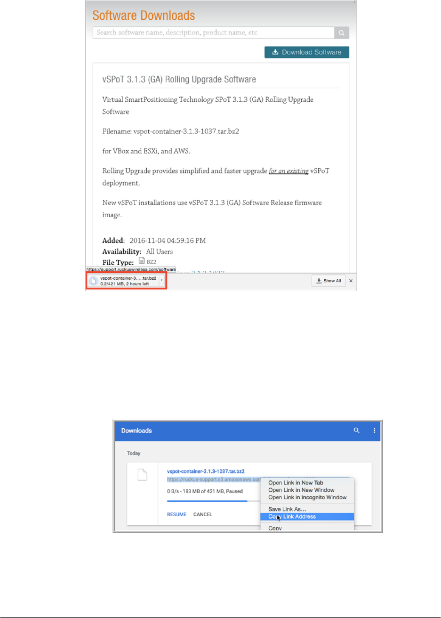Click RESUME to continue the paused download
The image size is (441, 618).
(177, 514)
